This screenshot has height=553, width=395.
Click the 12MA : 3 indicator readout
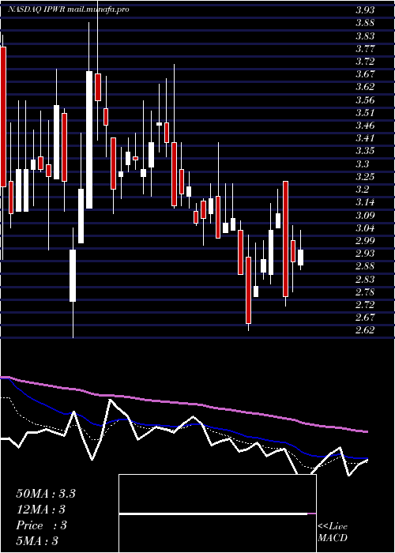(x=41, y=510)
